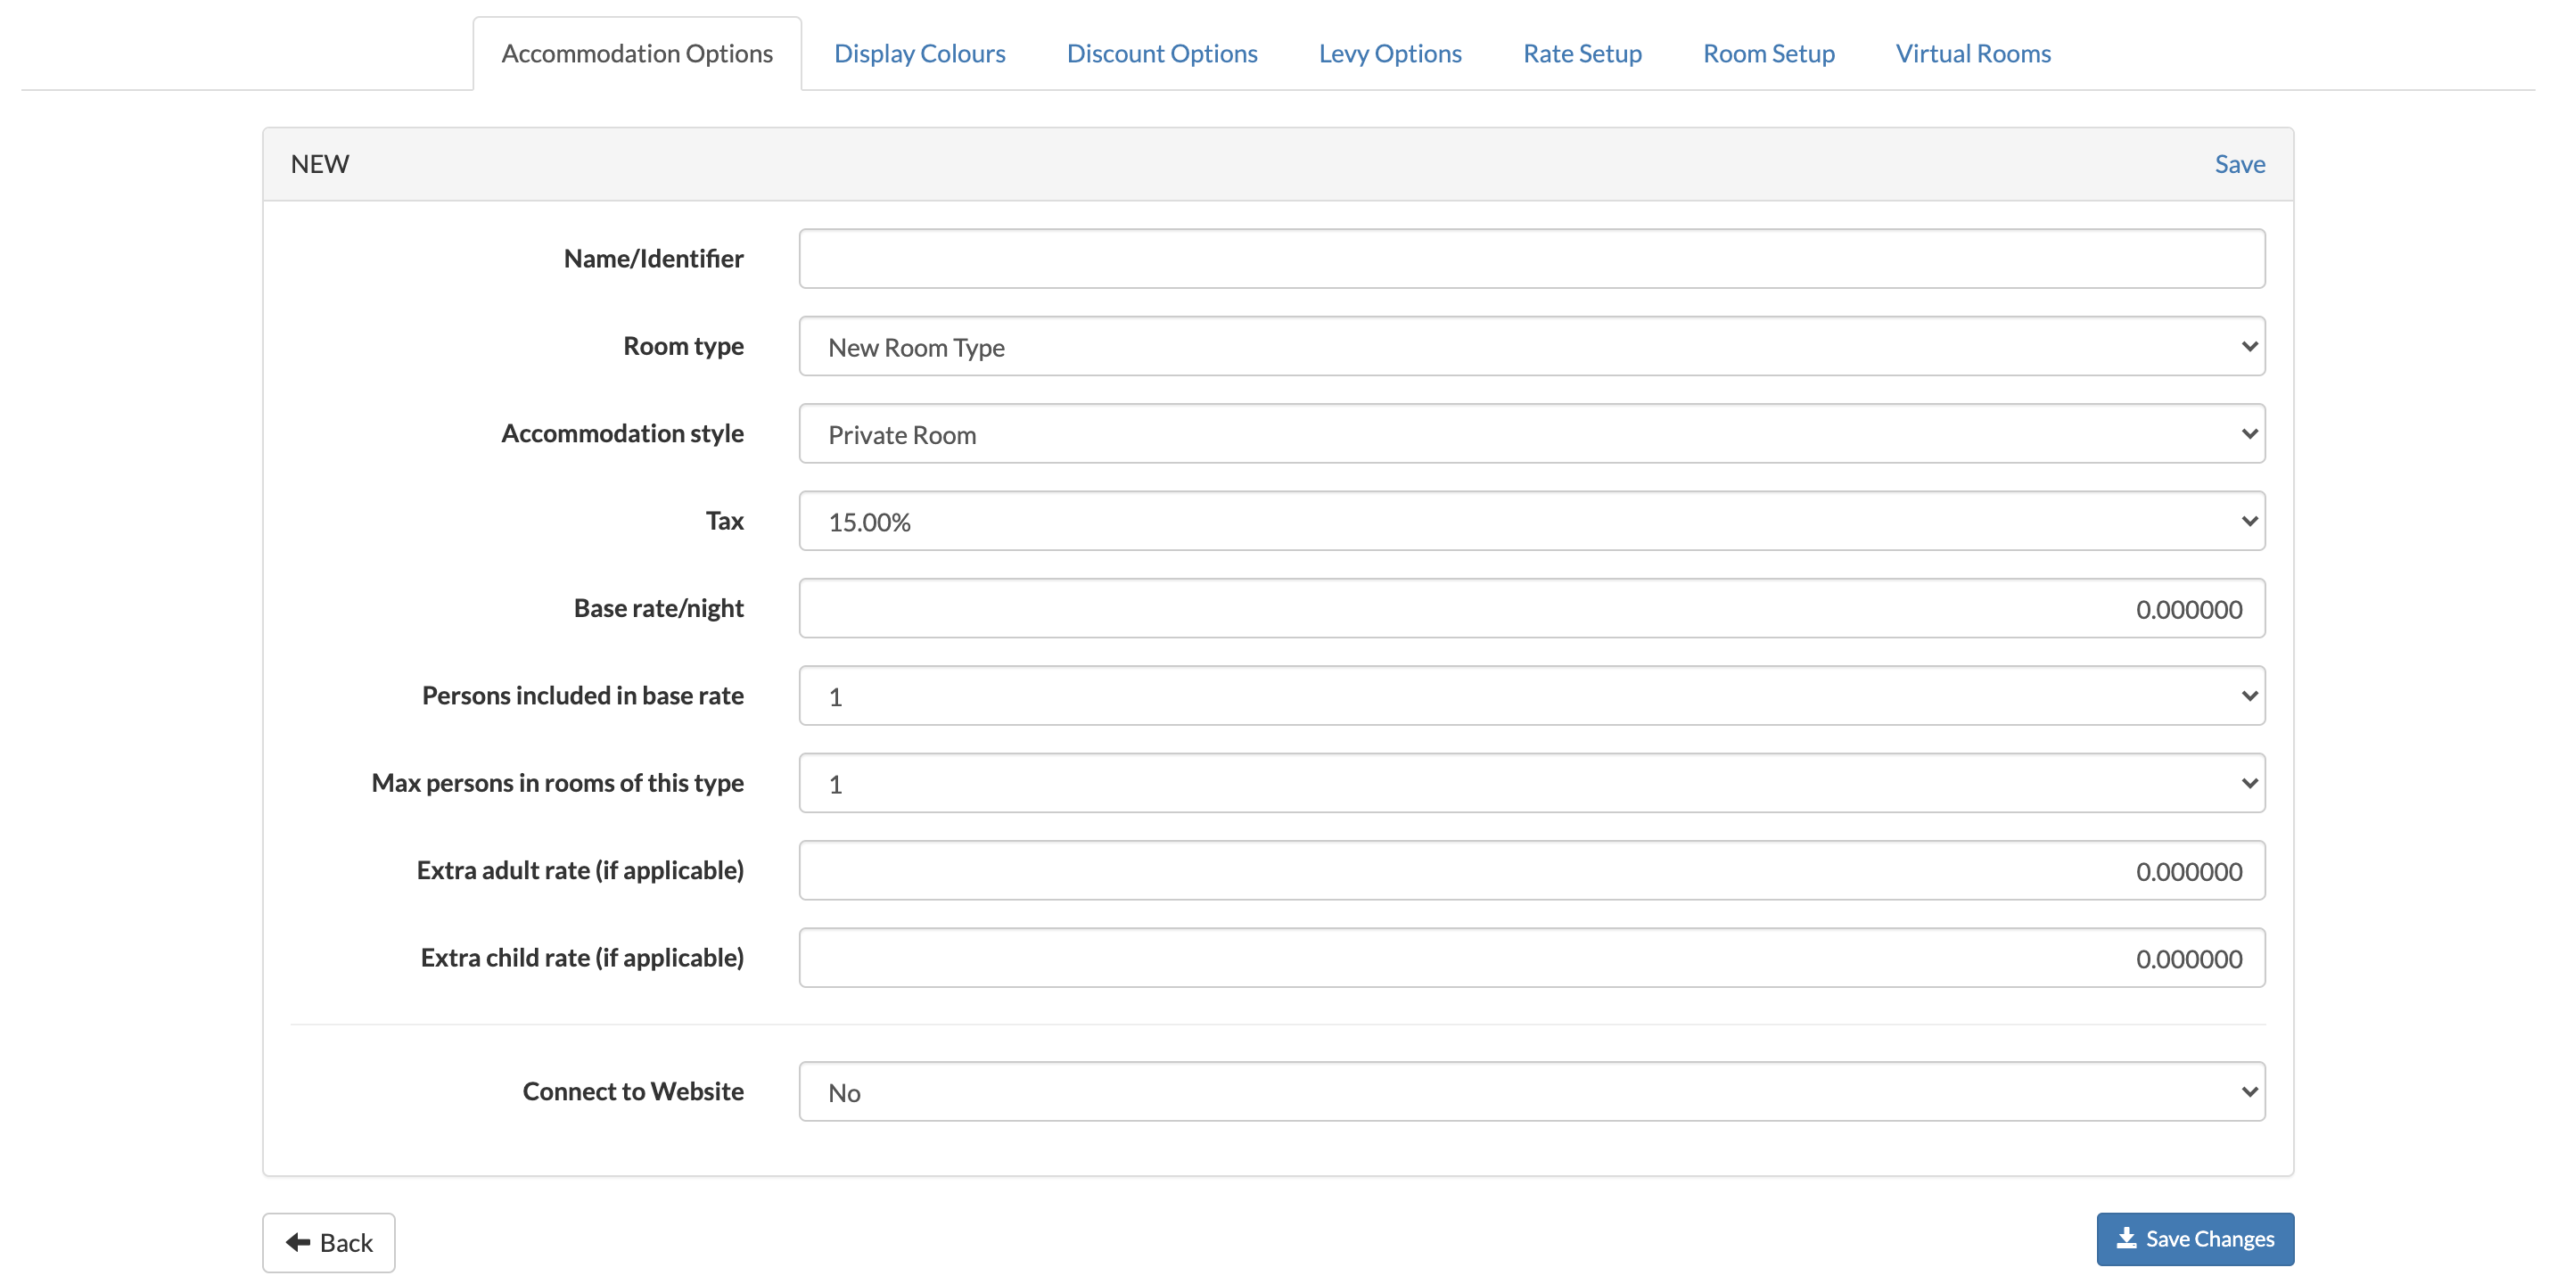
Task: Select the Accommodation Options tab
Action: pyautogui.click(x=637, y=53)
